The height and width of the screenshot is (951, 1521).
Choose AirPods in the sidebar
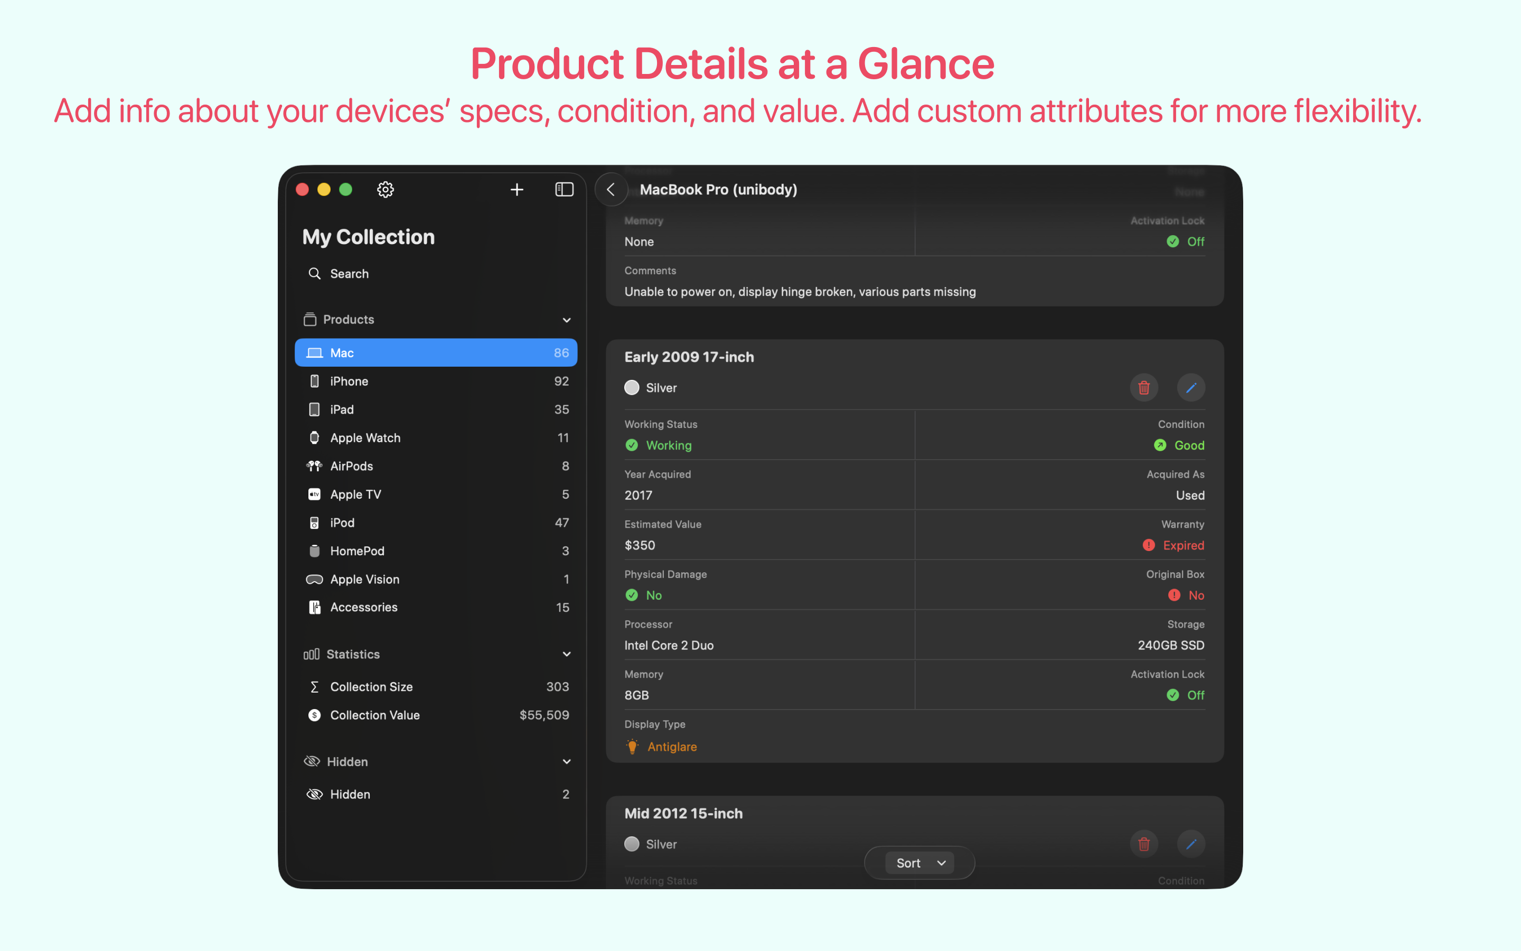tap(436, 466)
